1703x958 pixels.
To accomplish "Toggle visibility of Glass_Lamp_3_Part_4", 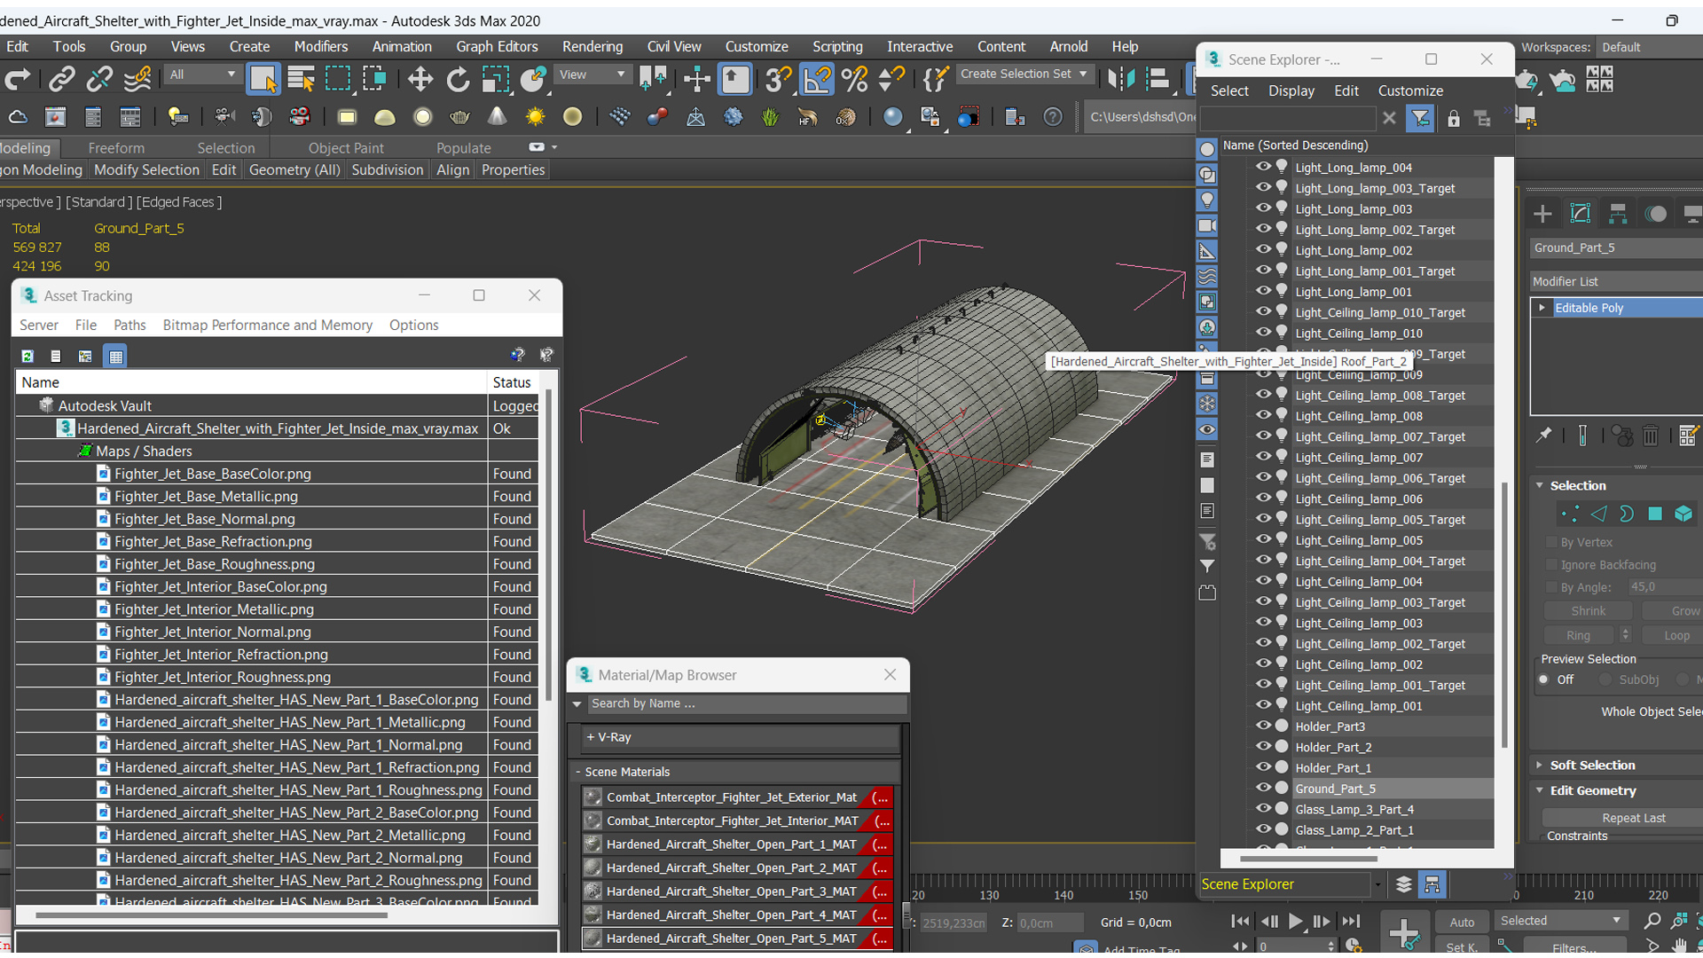I will point(1263,809).
